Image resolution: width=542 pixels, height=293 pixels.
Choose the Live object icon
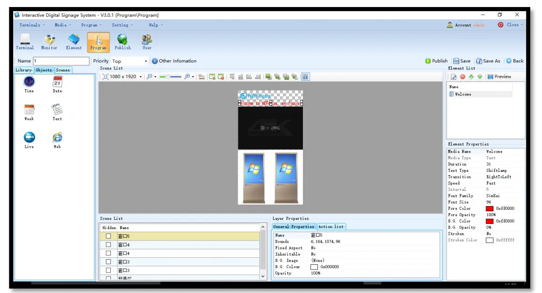(29, 139)
